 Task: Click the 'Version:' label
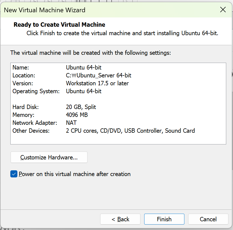(x=23, y=83)
